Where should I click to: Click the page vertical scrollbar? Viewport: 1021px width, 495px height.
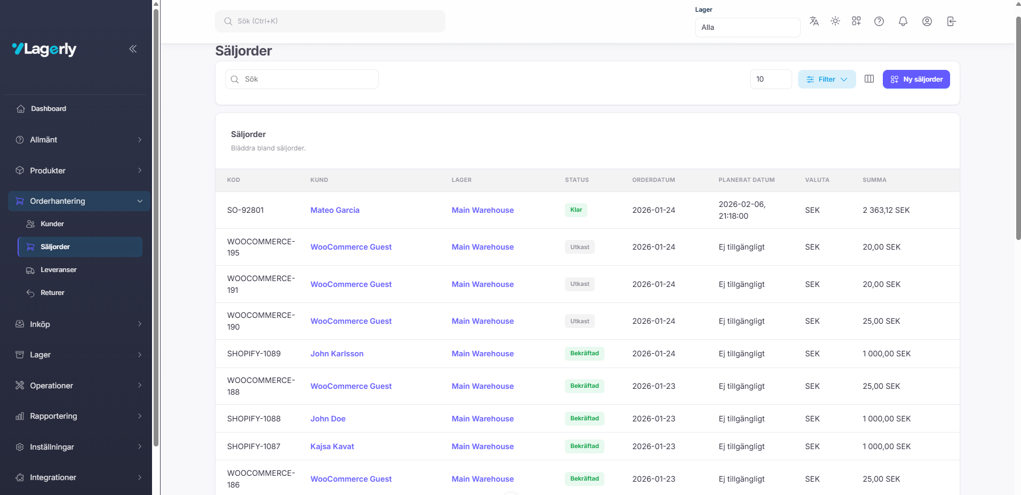(1018, 128)
